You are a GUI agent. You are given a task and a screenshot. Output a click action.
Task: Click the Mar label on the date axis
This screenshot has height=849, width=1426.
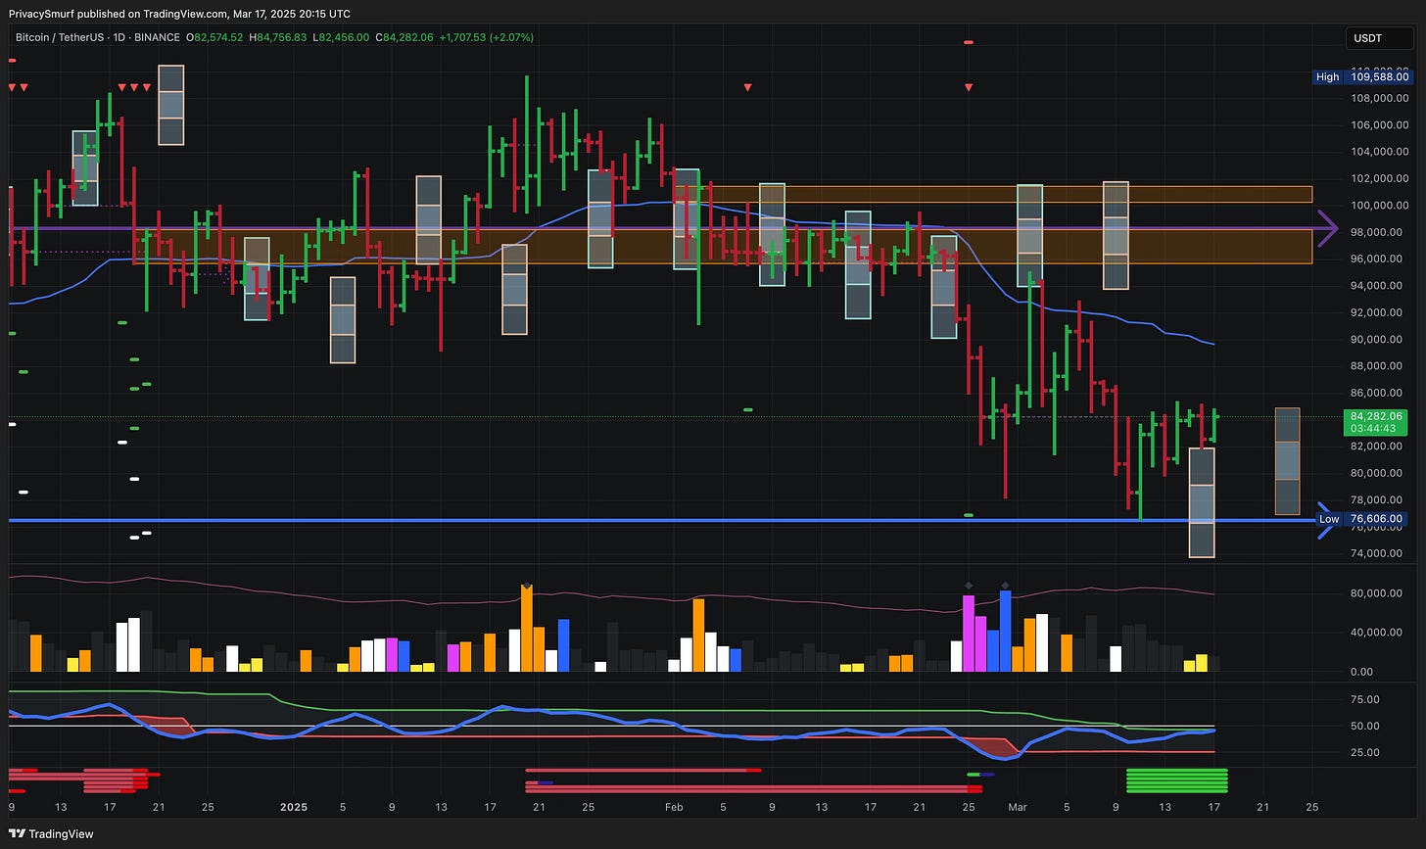(x=1017, y=807)
